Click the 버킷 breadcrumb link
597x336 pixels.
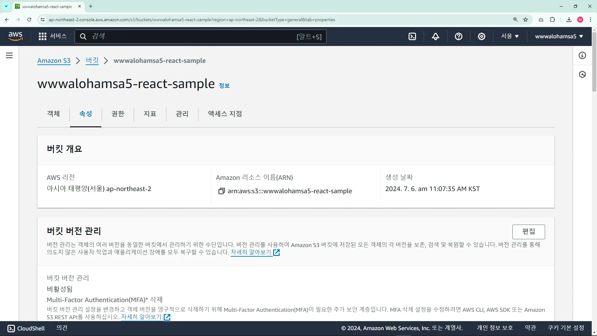pyautogui.click(x=92, y=61)
